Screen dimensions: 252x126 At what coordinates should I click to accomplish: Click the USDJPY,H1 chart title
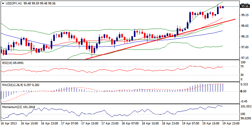coord(12,2)
